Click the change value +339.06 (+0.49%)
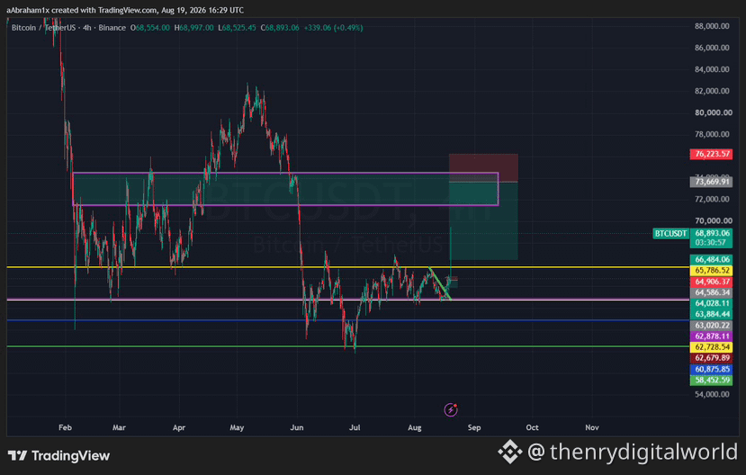This screenshot has height=475, width=746. click(x=334, y=28)
